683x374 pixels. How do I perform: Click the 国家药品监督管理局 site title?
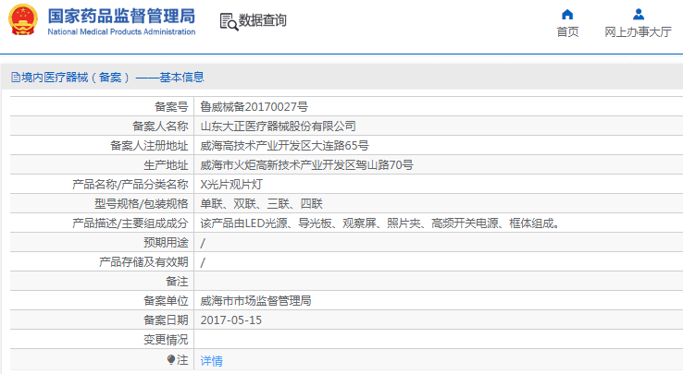click(x=121, y=15)
